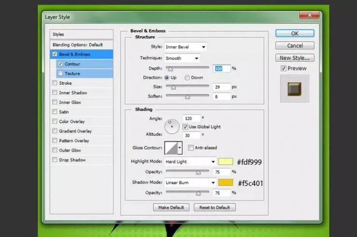Open the Style dropdown showing Inner Bevel
357x237 pixels.
[x=185, y=47]
